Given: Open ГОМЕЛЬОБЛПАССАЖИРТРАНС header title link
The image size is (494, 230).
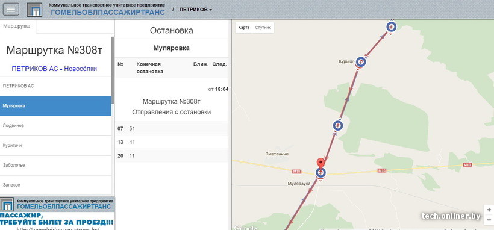Looking at the screenshot, I should (108, 12).
